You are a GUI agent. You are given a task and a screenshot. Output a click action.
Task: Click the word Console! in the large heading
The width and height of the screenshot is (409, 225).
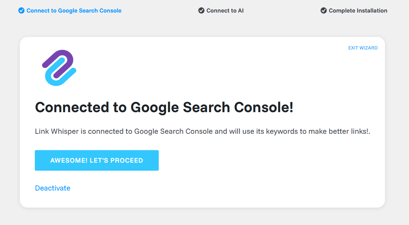coord(264,107)
